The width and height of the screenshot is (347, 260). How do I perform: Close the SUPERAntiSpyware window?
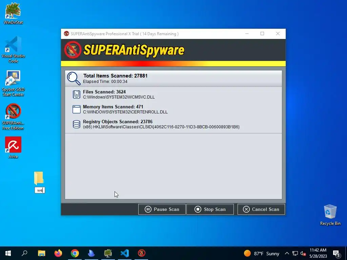[x=278, y=34]
